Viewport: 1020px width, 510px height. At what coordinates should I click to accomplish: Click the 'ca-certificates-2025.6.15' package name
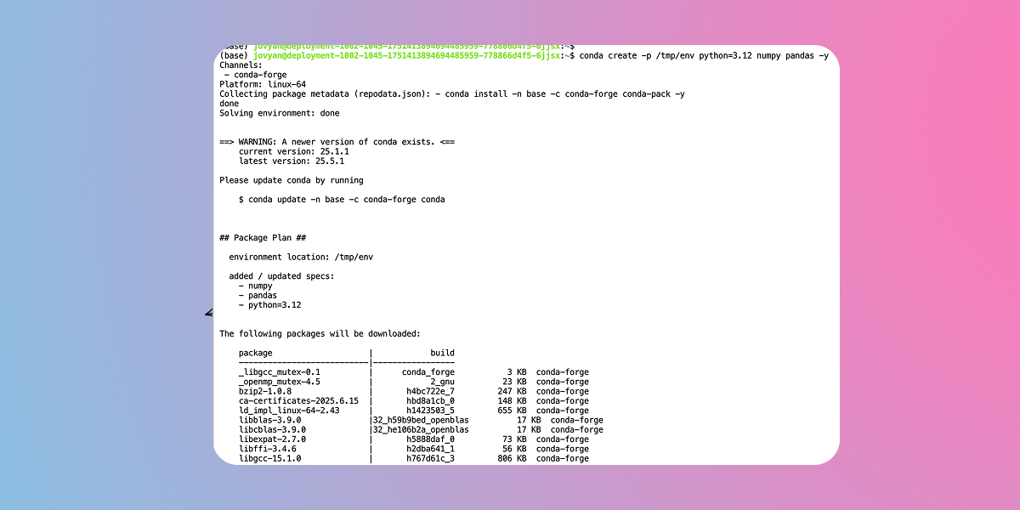coord(298,400)
